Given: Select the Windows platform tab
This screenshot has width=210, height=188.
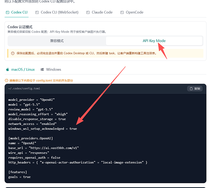Looking at the screenshot, I should click(51, 70).
